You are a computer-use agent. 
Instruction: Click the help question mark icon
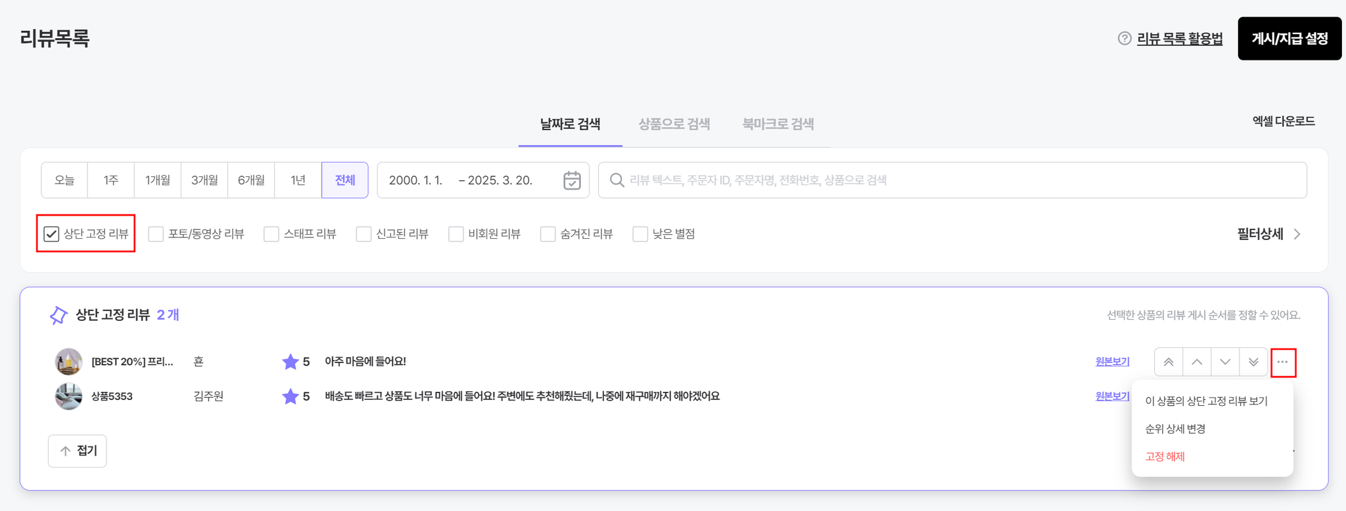(x=1125, y=39)
